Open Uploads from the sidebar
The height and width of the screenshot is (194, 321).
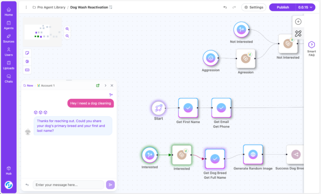click(x=9, y=65)
